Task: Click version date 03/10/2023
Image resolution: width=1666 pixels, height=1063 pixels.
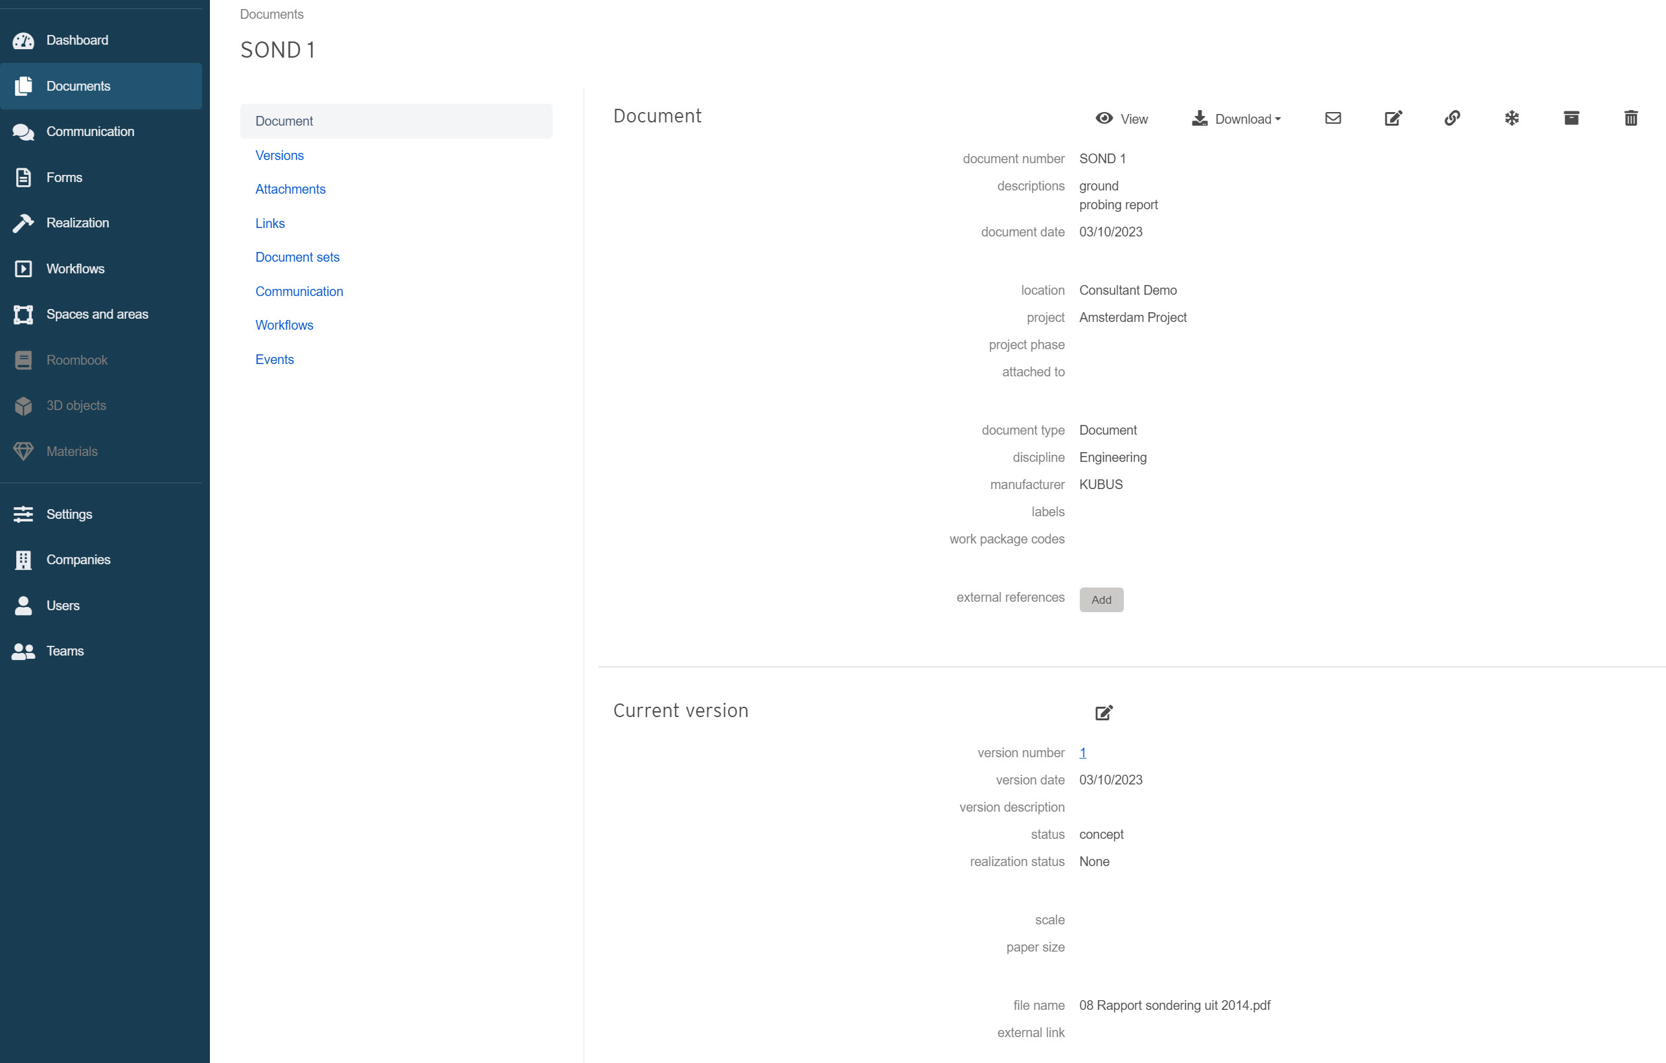Action: [1110, 780]
